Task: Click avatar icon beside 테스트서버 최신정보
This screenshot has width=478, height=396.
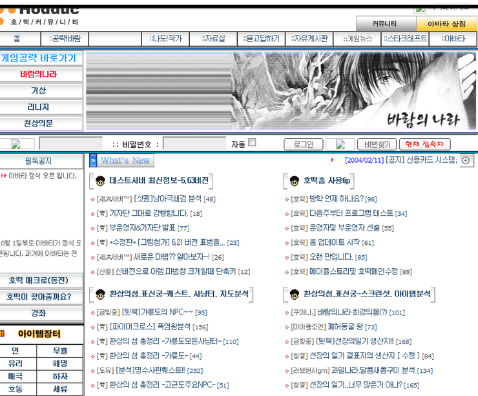Action: (100, 181)
